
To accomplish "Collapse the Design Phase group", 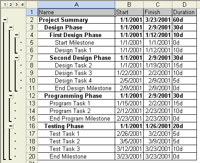I will [11, 27].
